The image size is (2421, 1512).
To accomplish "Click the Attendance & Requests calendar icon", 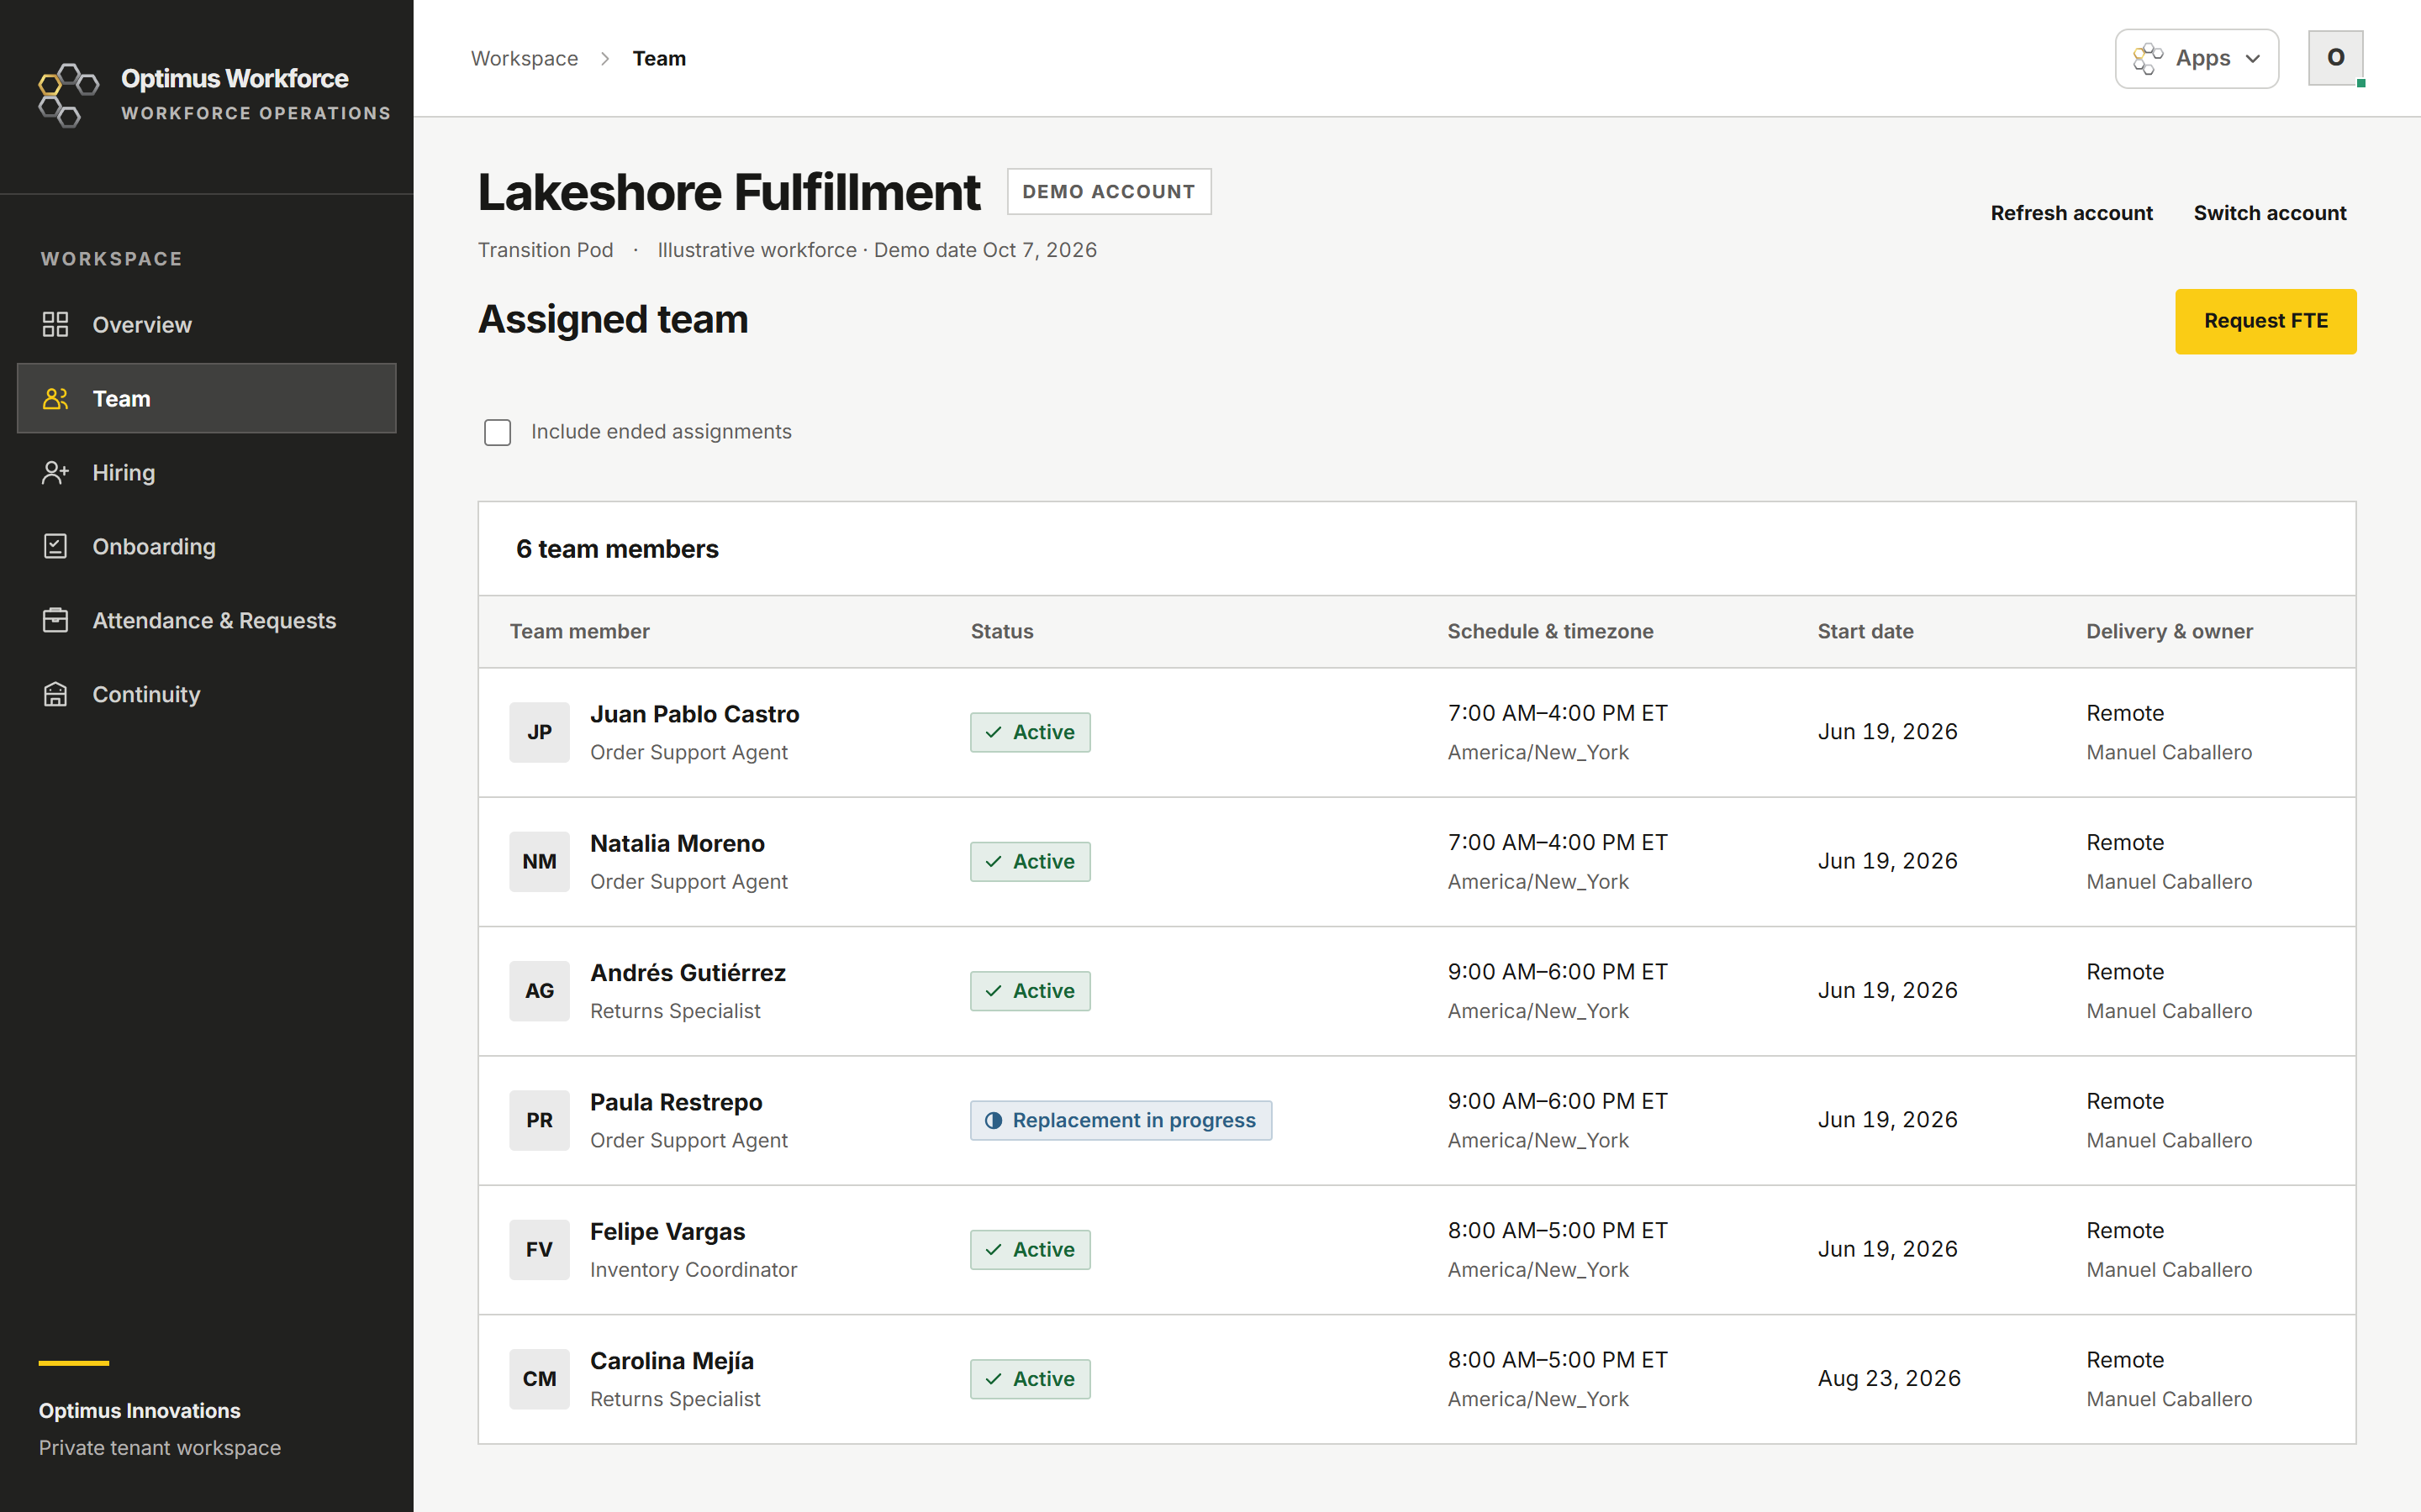I will click(56, 620).
